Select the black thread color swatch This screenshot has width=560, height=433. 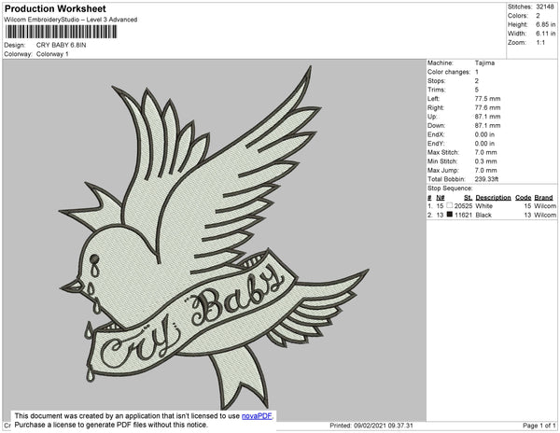click(449, 215)
